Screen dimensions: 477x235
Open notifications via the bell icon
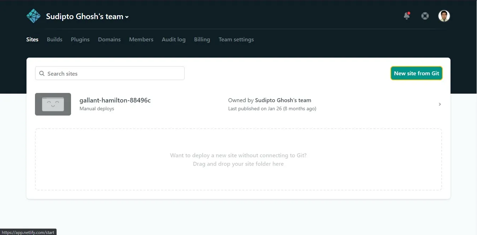406,16
